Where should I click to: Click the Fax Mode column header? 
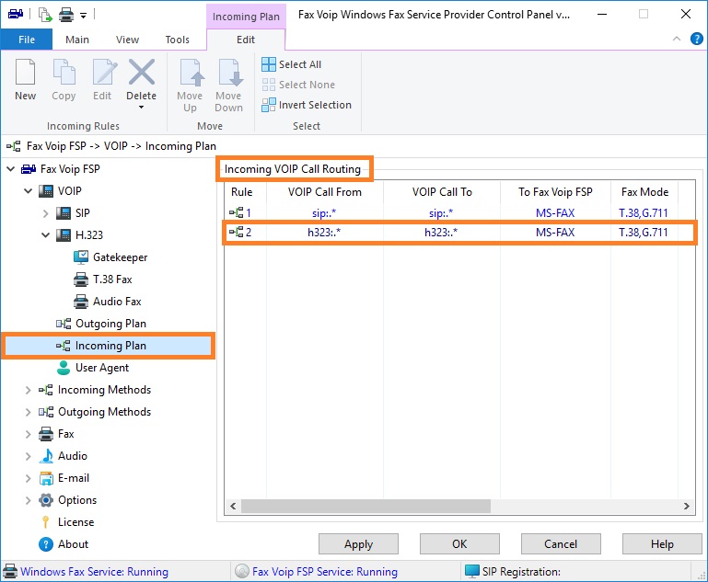(x=644, y=192)
